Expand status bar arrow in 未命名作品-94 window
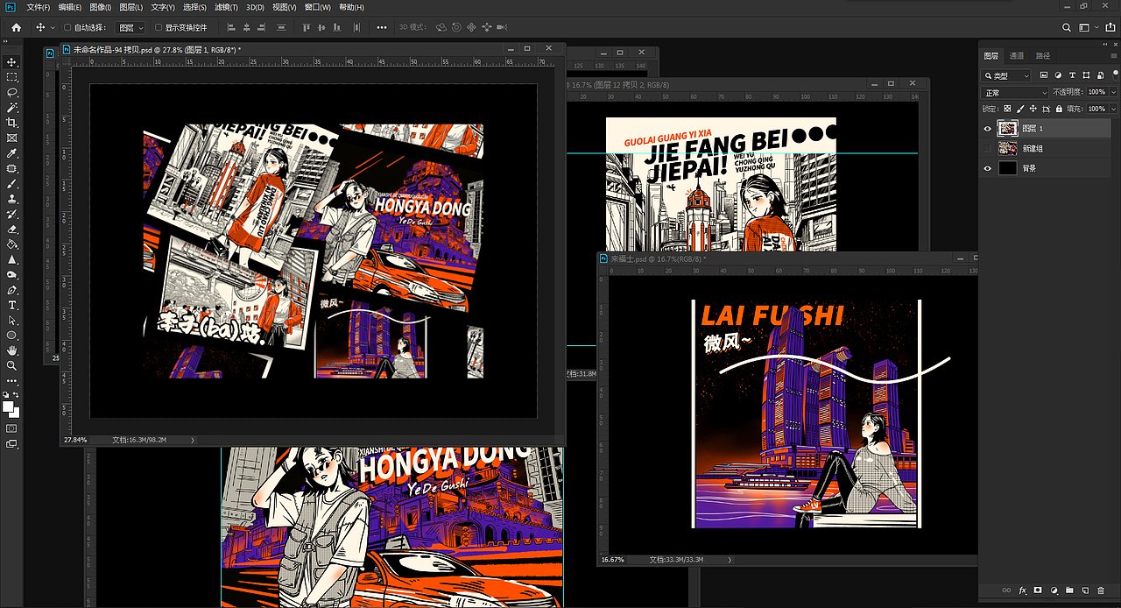 tap(192, 440)
